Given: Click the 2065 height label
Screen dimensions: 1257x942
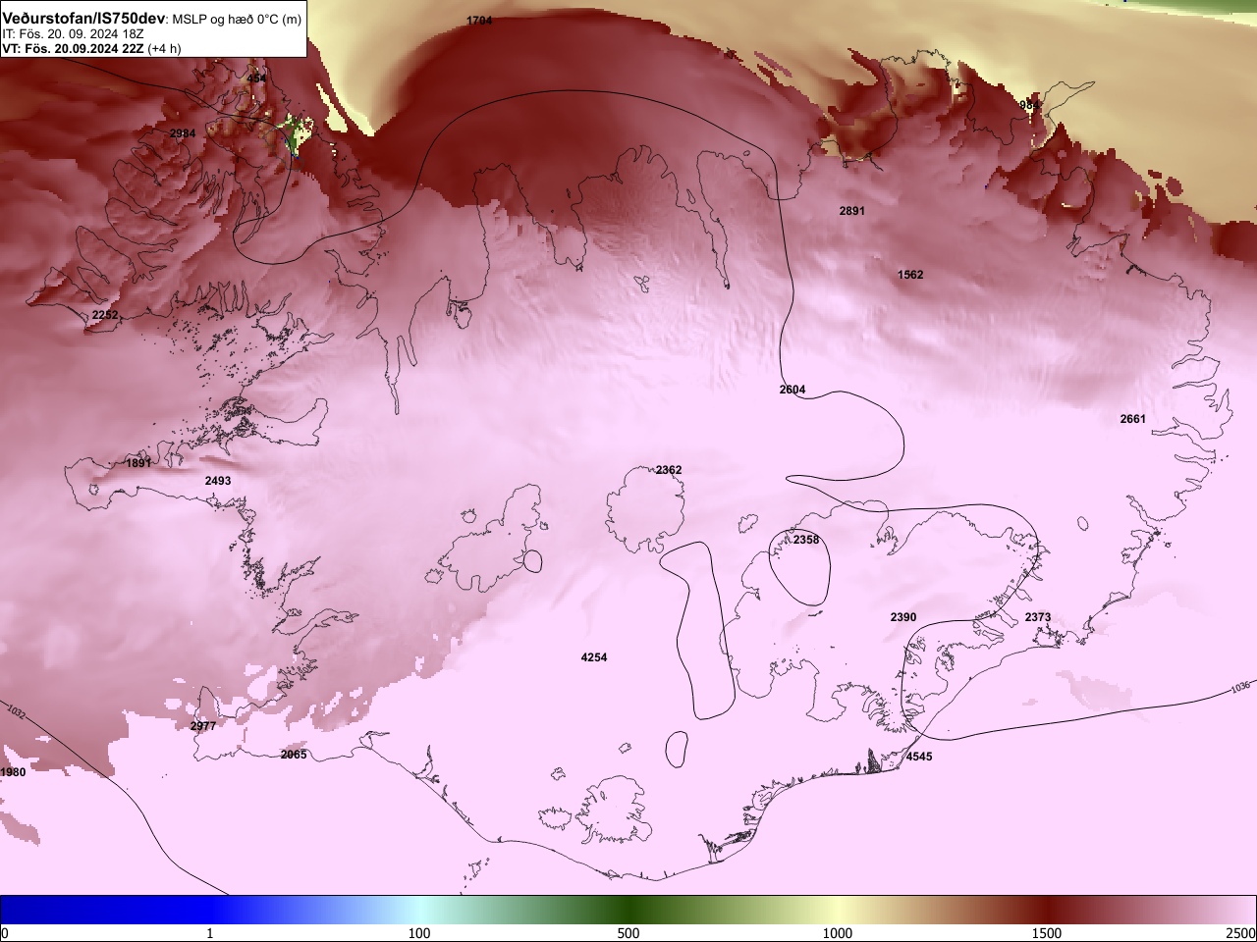Looking at the screenshot, I should 294,755.
